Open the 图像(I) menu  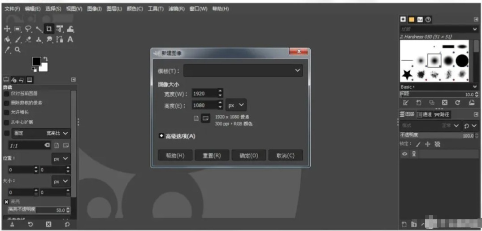(94, 9)
